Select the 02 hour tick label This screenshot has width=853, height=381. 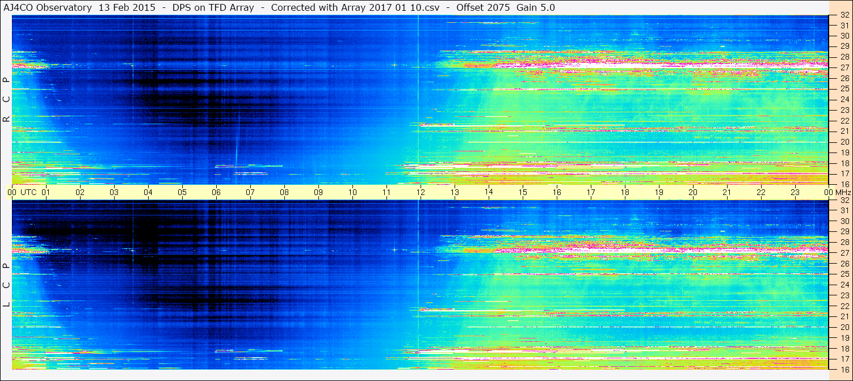pyautogui.click(x=80, y=192)
